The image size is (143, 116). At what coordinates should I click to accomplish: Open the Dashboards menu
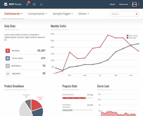[13, 14]
